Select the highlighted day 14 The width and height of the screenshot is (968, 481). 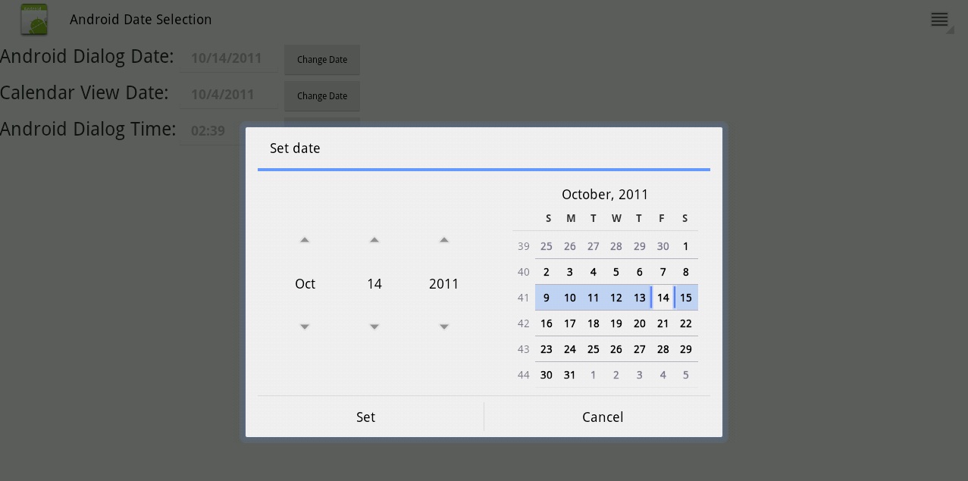(663, 298)
